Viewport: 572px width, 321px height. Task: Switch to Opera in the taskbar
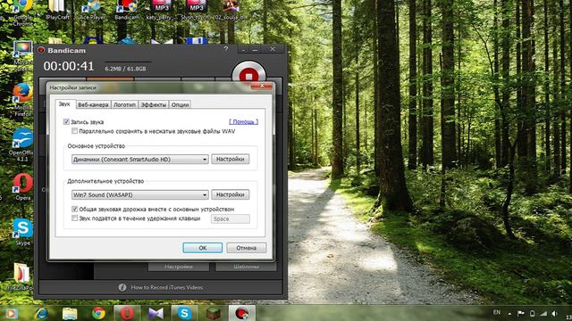(127, 313)
